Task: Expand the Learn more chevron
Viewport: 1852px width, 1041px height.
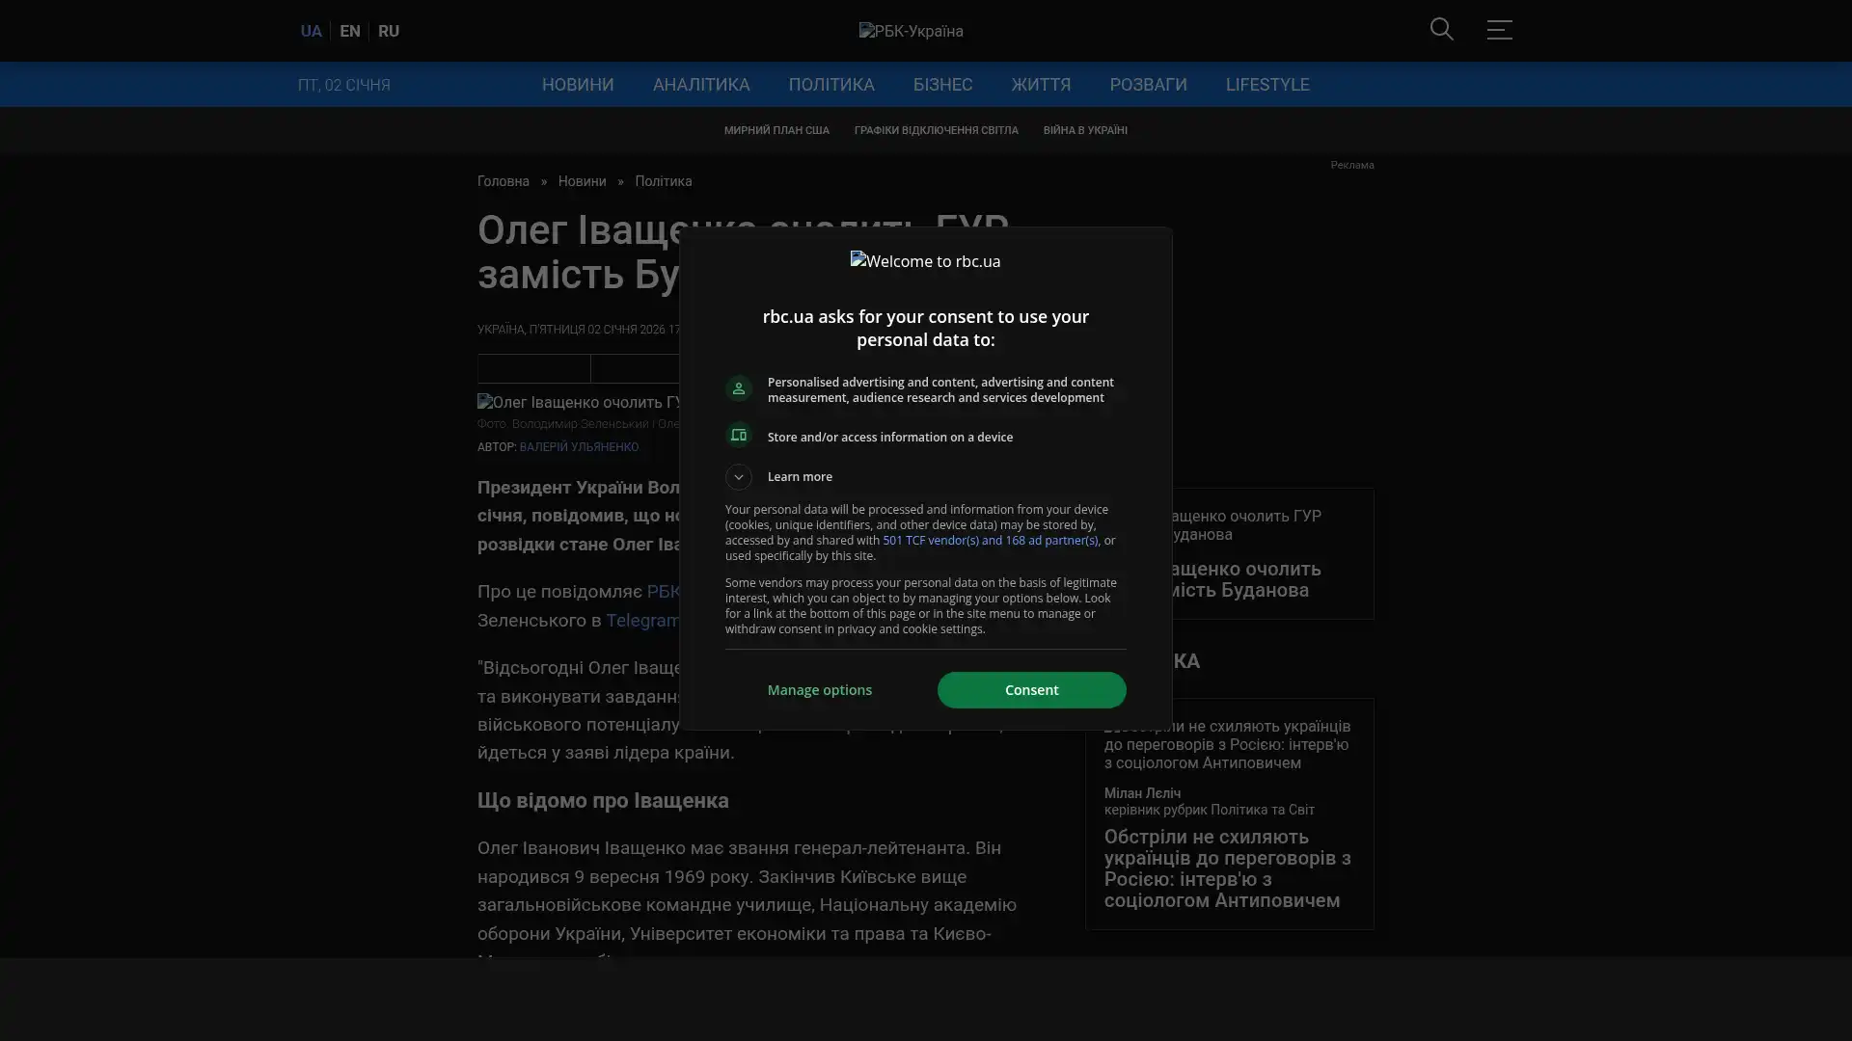Action: 738,477
